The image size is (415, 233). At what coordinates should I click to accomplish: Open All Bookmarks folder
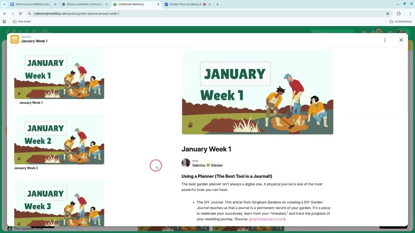pos(401,22)
